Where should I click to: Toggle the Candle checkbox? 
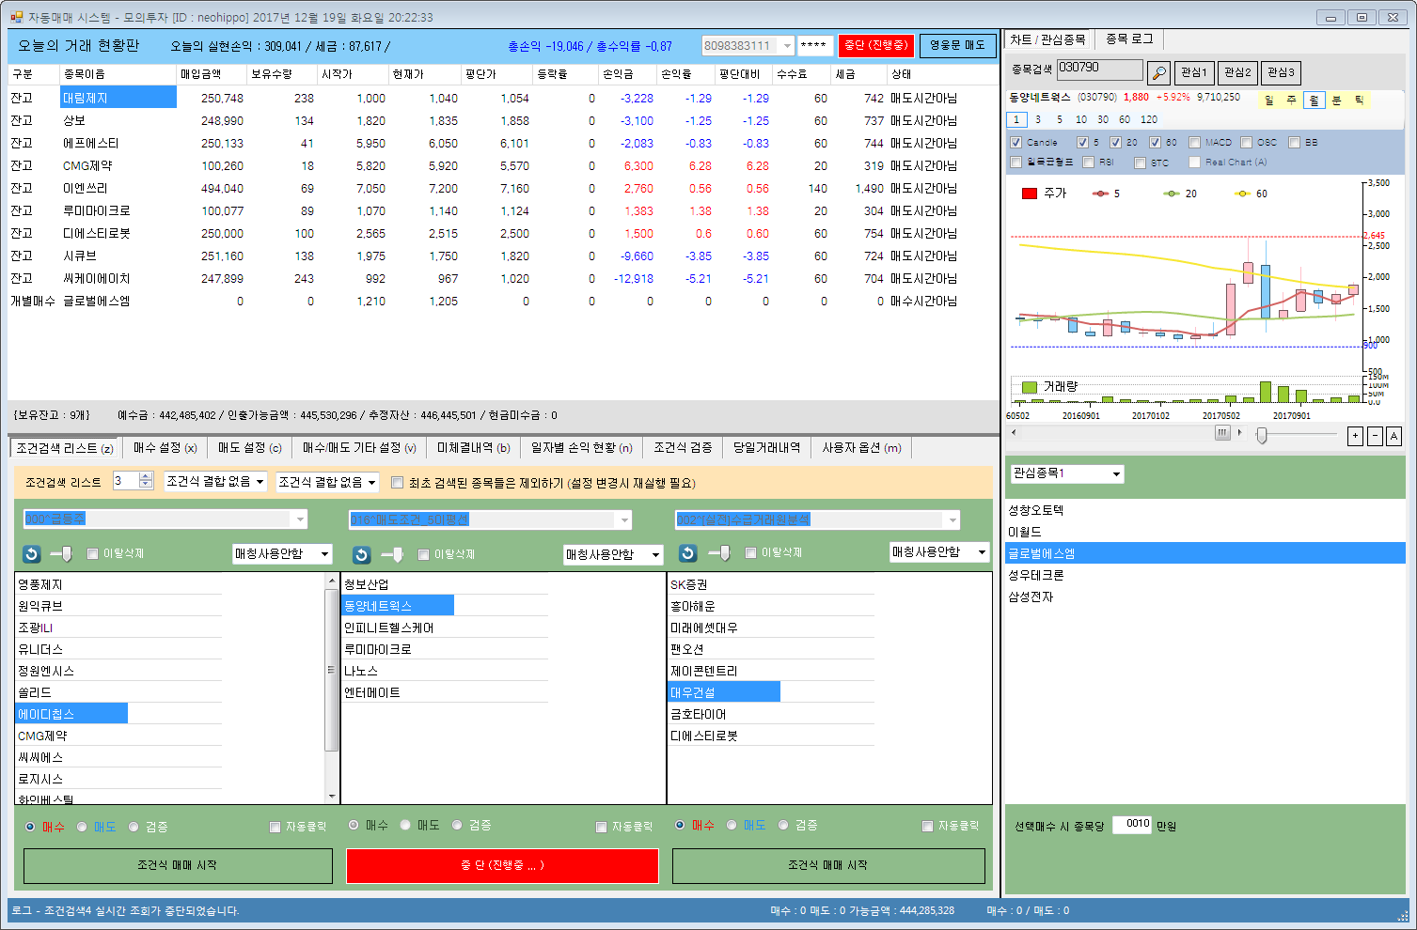click(1016, 143)
